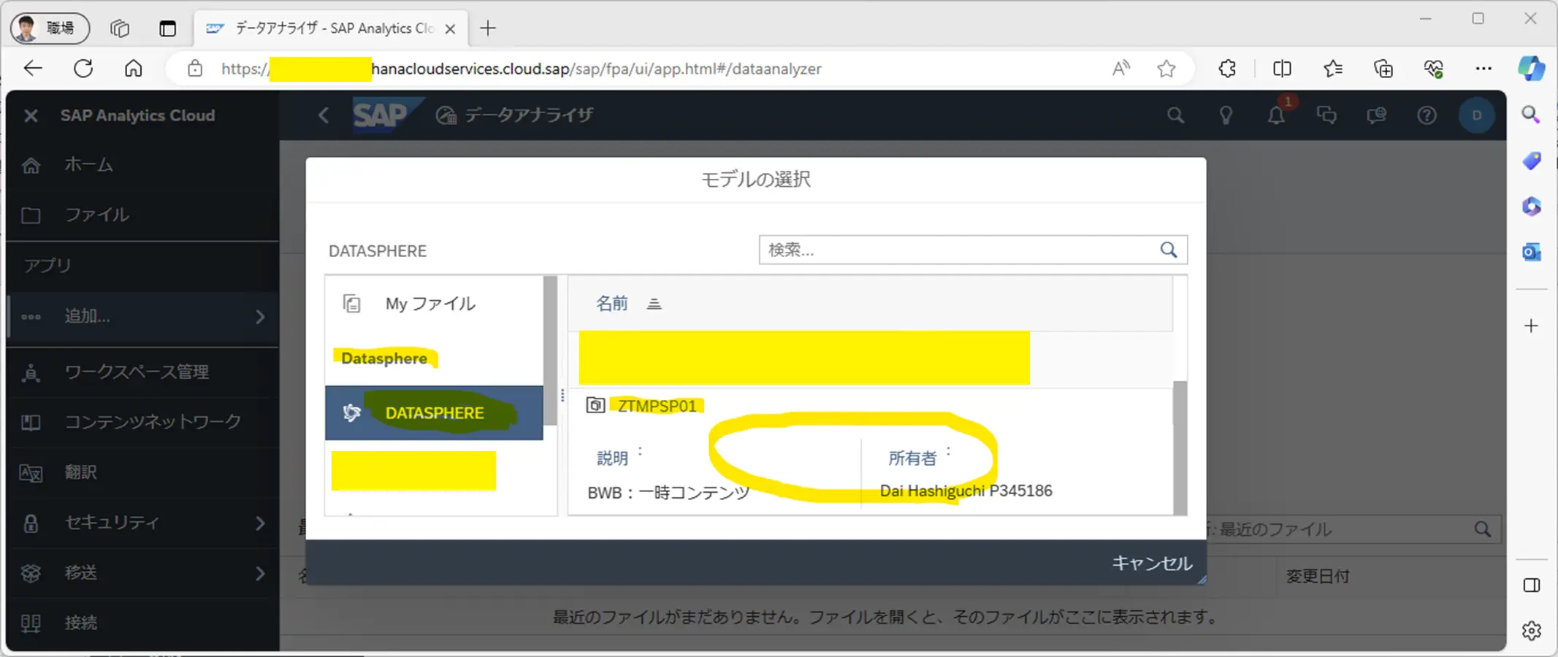Close the SAP Analytics Cloud side navigation
1558x657 pixels.
coord(31,115)
